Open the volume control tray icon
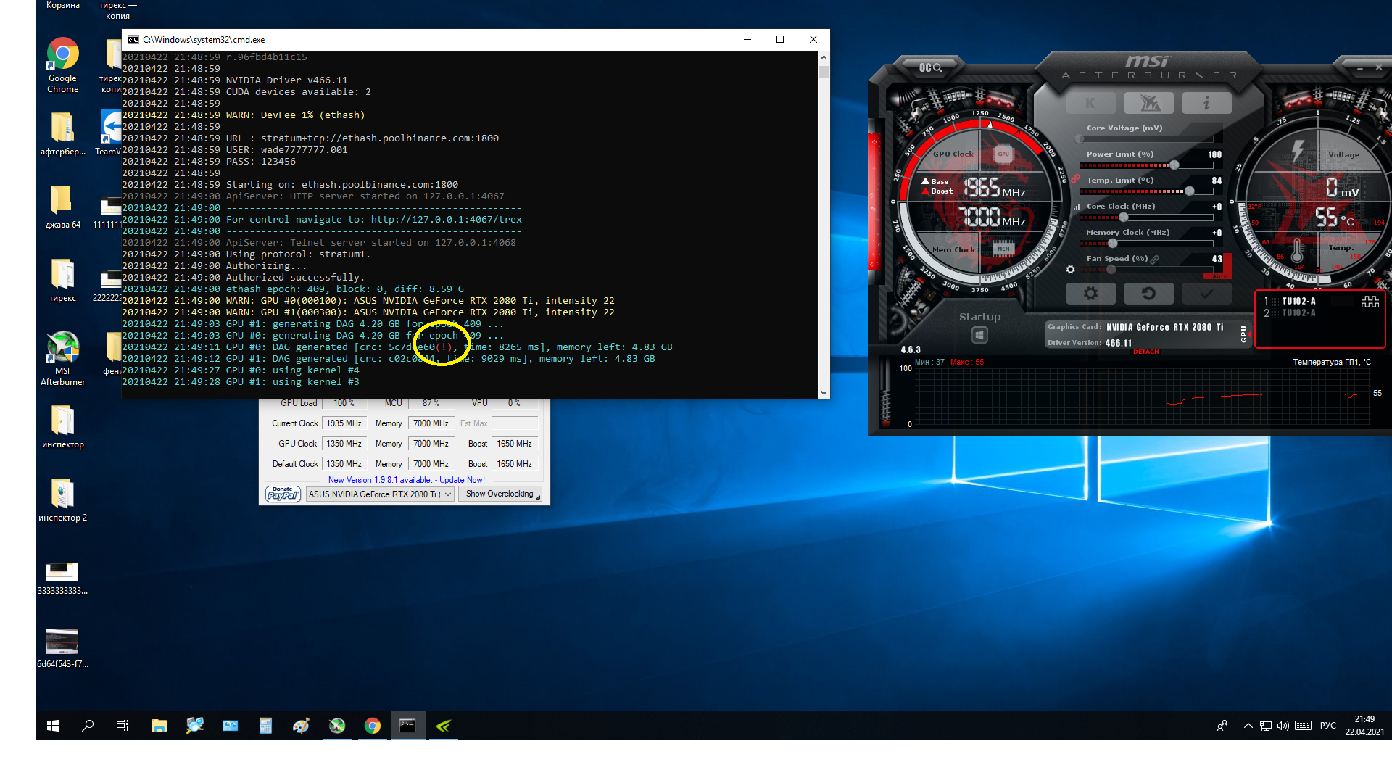Viewport: 1392px width, 783px height. [x=1283, y=726]
